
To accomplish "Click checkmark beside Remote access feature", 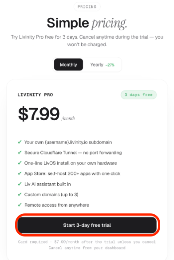I will tap(20, 205).
